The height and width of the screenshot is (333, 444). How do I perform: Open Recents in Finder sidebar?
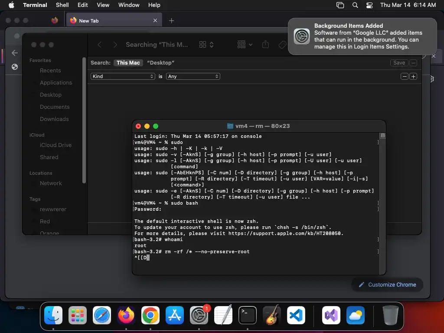(50, 71)
